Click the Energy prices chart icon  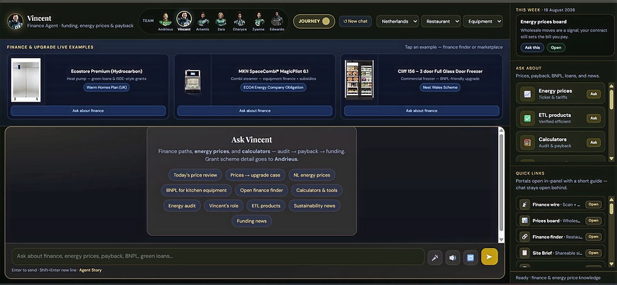pyautogui.click(x=528, y=94)
